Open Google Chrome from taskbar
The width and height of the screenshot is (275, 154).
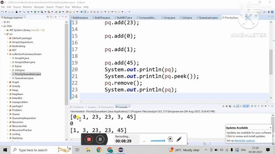(99, 150)
